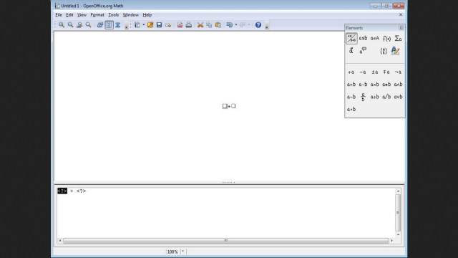Insert the a·b dot multiplication element
The width and height of the screenshot is (458, 258).
click(363, 85)
